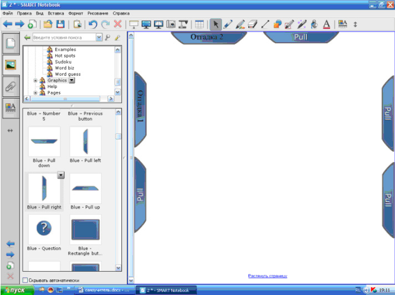
Task: Toggle the auto-hide checkbox under the gallery
Action: [25, 280]
